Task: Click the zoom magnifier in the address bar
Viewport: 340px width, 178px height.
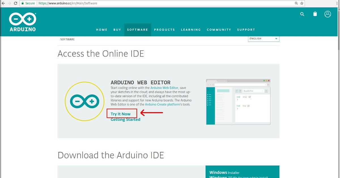Action: click(x=296, y=3)
